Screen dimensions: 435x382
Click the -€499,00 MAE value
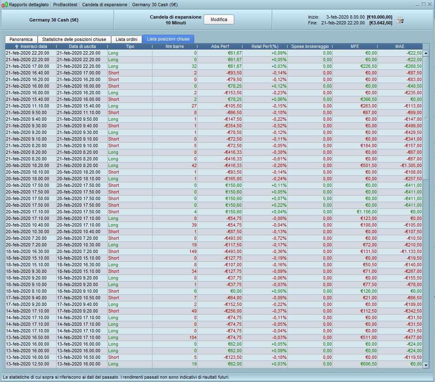point(413,126)
